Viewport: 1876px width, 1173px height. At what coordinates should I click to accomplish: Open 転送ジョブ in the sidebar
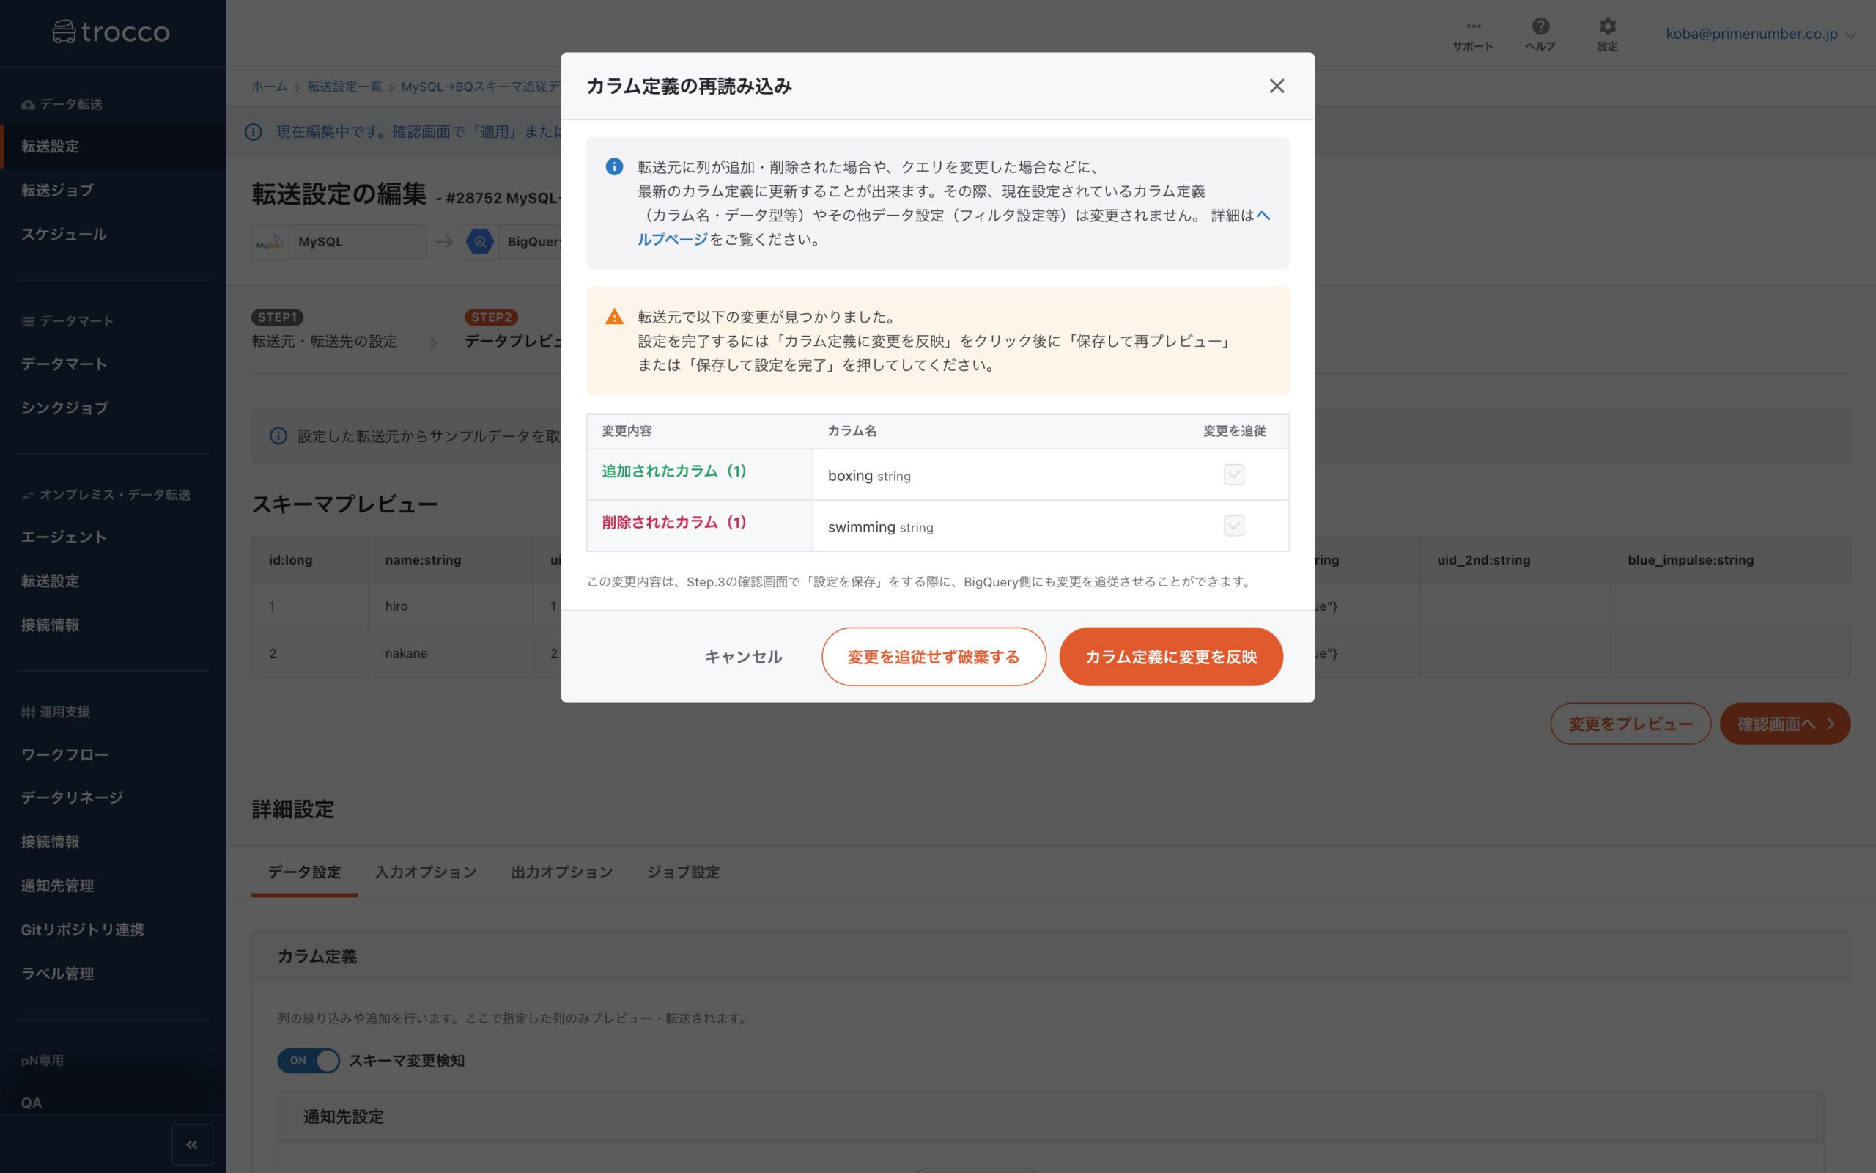click(x=57, y=190)
